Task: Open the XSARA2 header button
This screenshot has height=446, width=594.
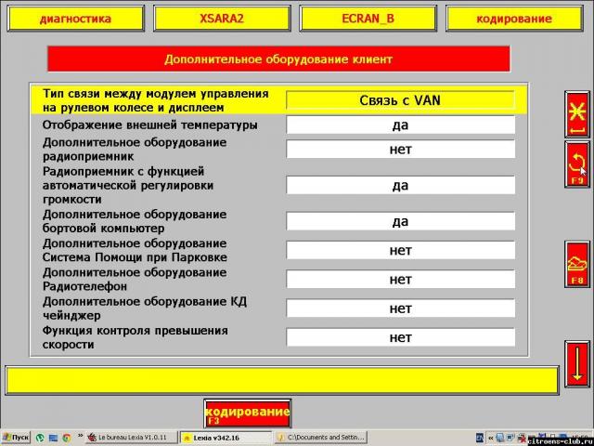Action: [x=222, y=19]
